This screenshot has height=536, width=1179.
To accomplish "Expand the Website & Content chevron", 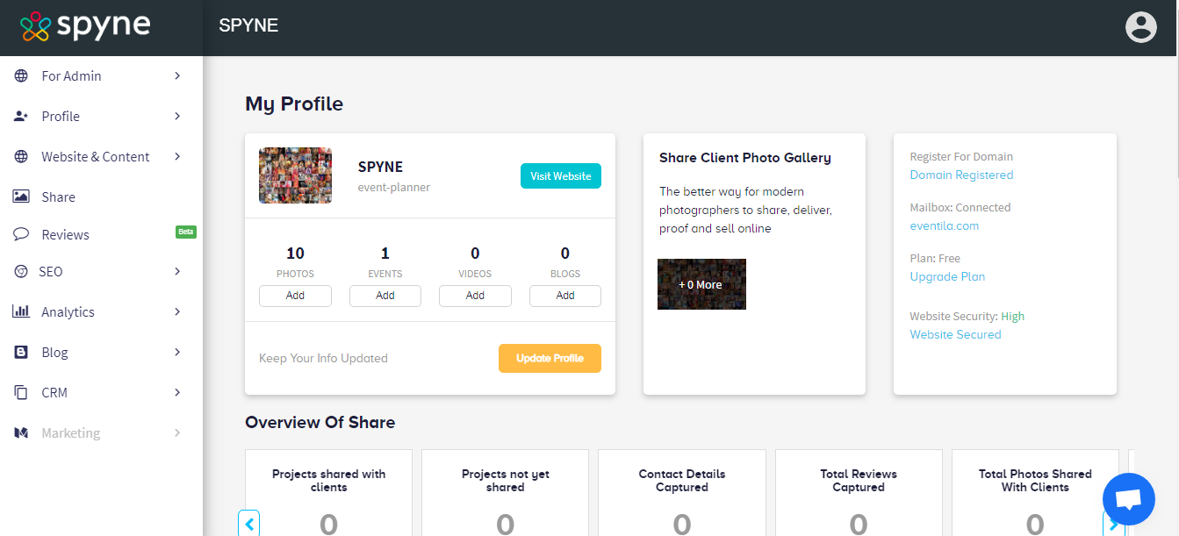I will click(x=177, y=157).
